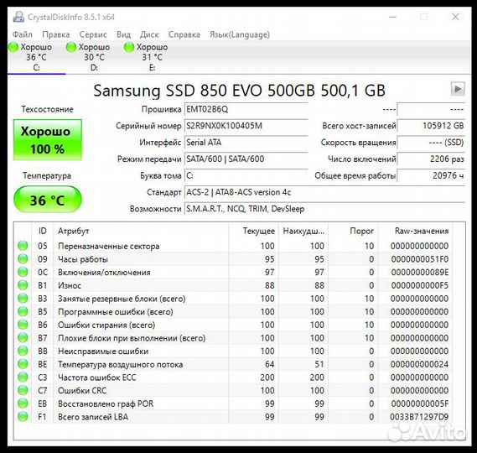Switch to disk D: tab at 30 °C
This screenshot has width=477, height=453.
(x=94, y=57)
